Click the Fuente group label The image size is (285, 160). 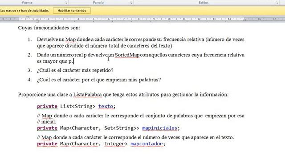27,3
